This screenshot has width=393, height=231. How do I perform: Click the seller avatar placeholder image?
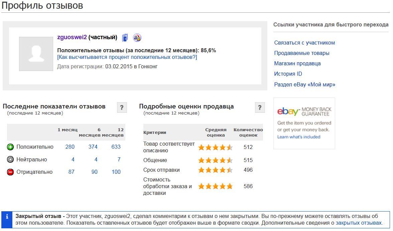click(36, 54)
